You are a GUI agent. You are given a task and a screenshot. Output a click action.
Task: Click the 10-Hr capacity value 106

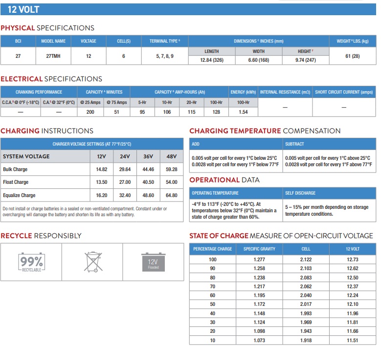[x=167, y=112]
